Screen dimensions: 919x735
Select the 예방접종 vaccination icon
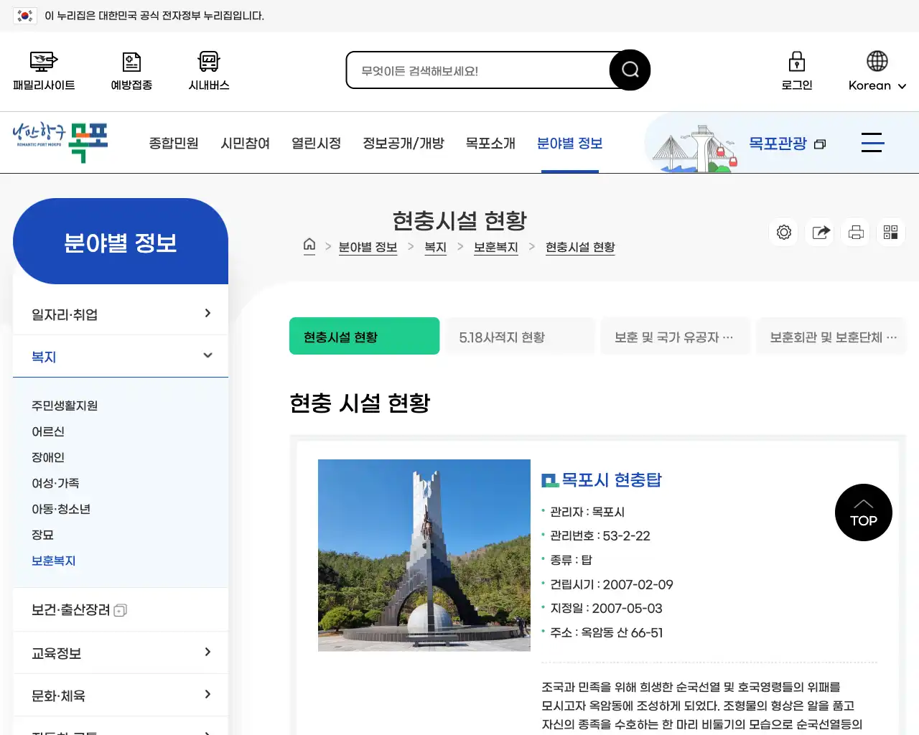pyautogui.click(x=131, y=70)
